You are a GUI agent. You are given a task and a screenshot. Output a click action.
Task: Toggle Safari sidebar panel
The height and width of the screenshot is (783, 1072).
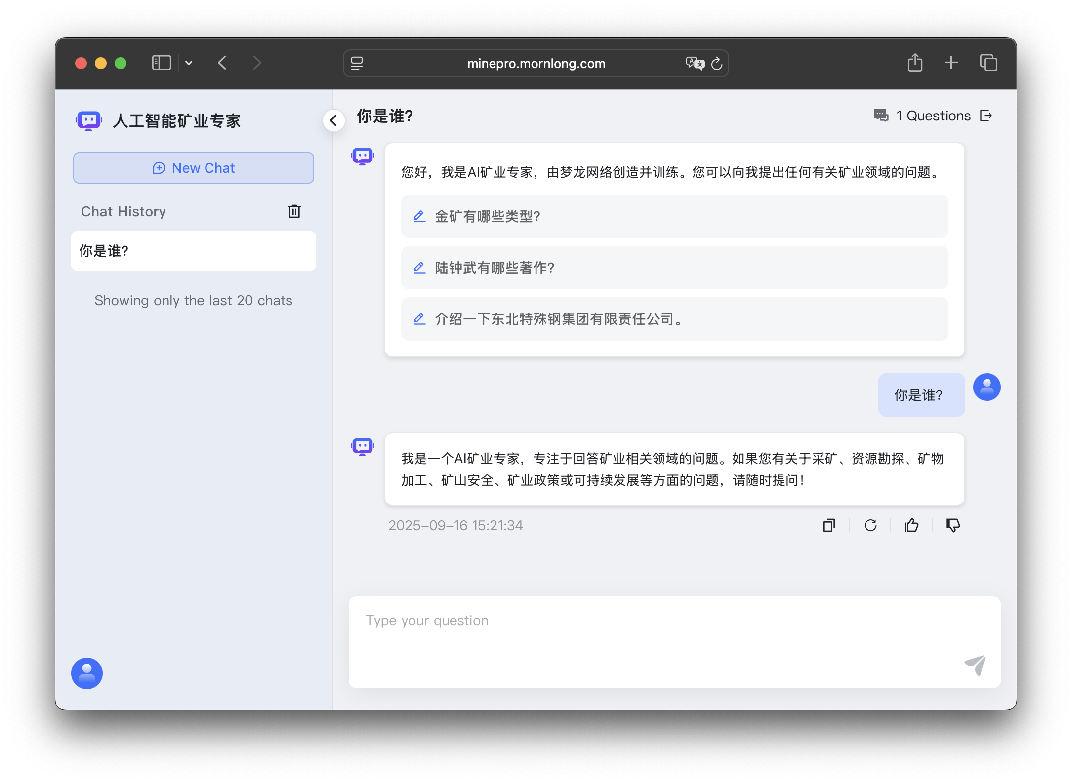coord(162,63)
